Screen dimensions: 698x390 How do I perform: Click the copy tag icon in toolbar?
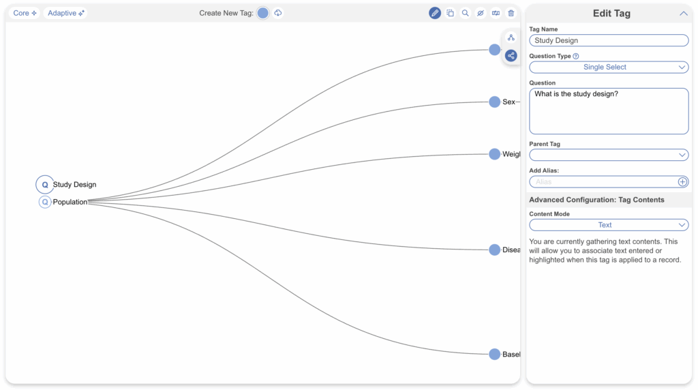450,13
